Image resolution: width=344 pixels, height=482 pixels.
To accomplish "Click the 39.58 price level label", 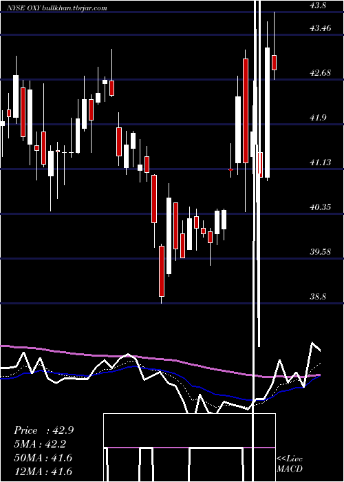I will click(321, 252).
